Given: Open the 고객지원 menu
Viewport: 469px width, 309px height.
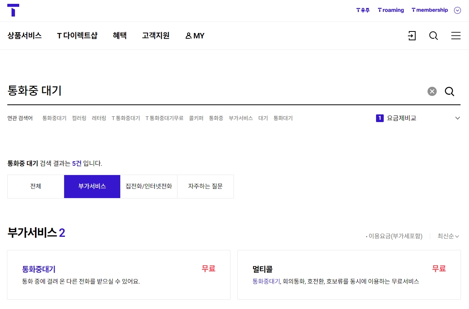Looking at the screenshot, I should [x=156, y=36].
